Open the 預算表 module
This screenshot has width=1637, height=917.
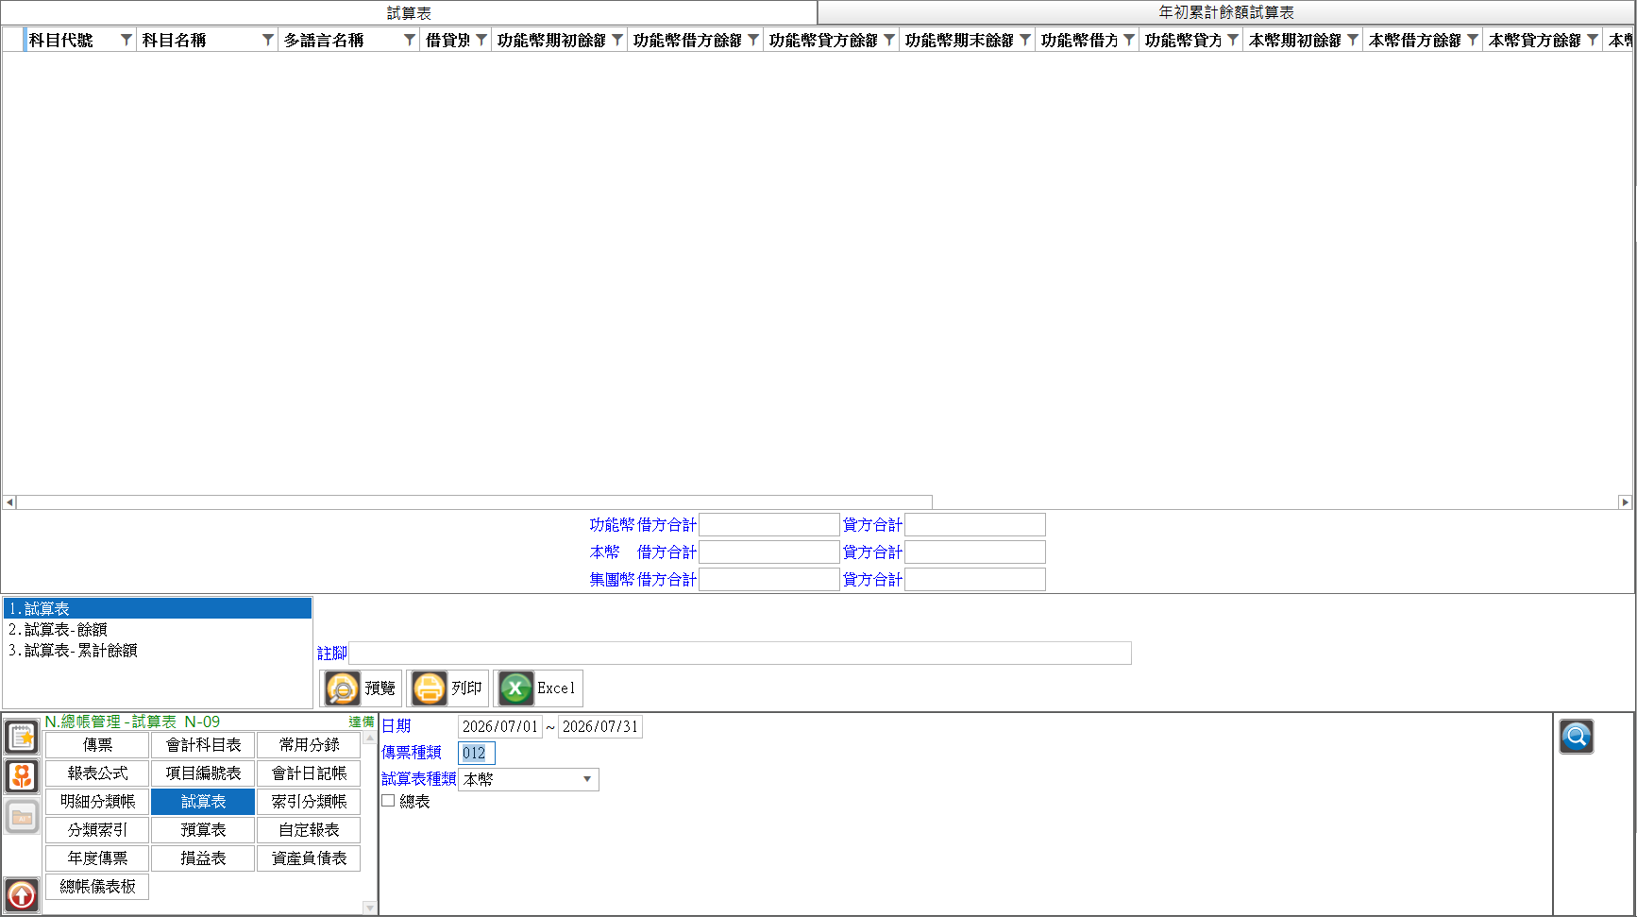203,830
